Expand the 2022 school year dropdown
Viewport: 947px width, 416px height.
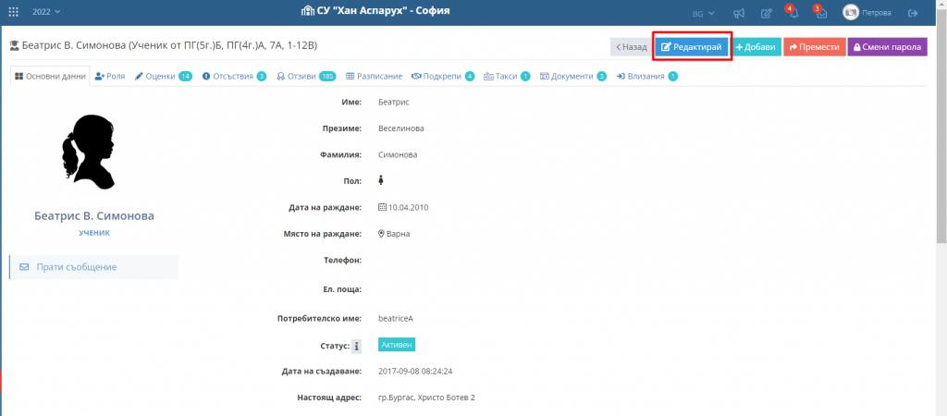[x=45, y=12]
